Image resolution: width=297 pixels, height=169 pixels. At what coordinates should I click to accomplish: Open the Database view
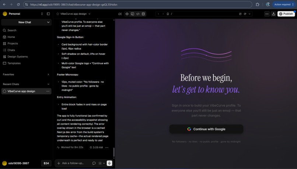[143, 14]
